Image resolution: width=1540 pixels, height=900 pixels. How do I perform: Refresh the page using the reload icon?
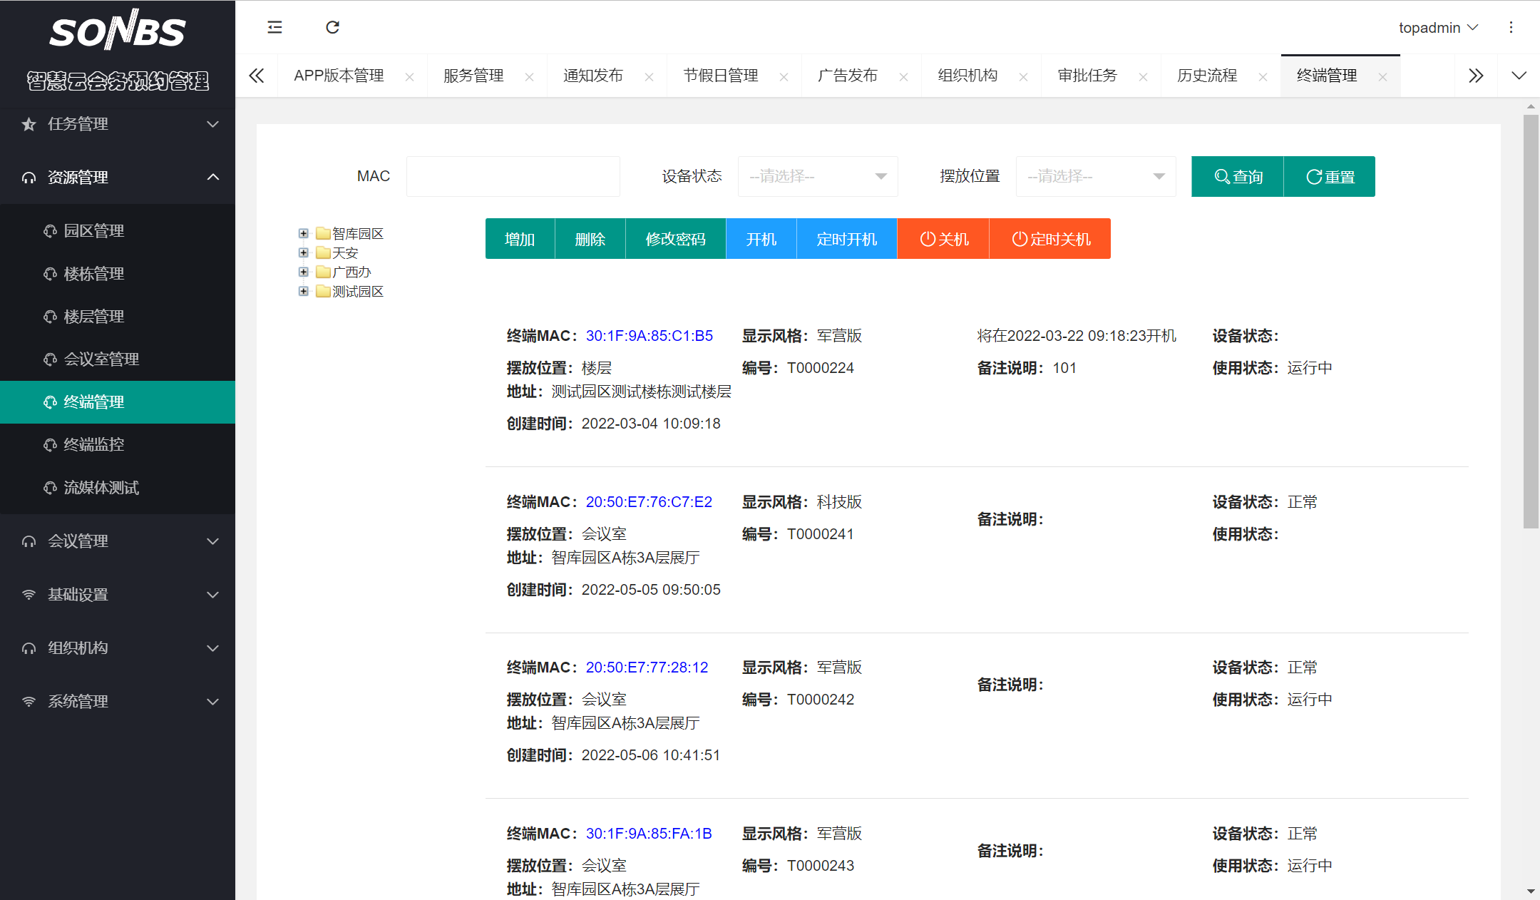click(x=332, y=26)
